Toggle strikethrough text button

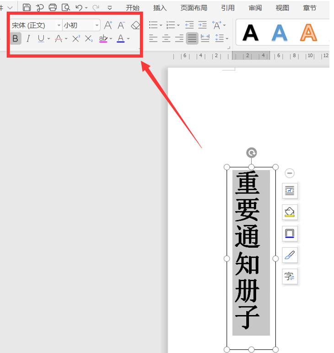click(x=59, y=38)
